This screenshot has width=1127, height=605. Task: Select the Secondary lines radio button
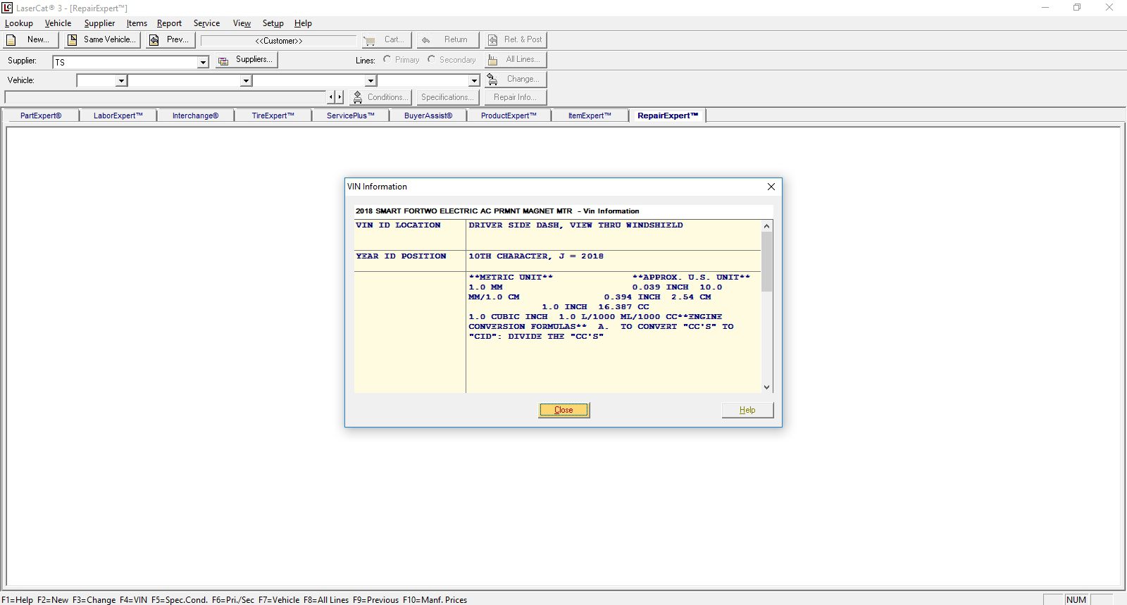click(432, 59)
